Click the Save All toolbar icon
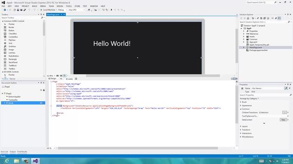This screenshot has width=293, height=164. tap(24, 10)
